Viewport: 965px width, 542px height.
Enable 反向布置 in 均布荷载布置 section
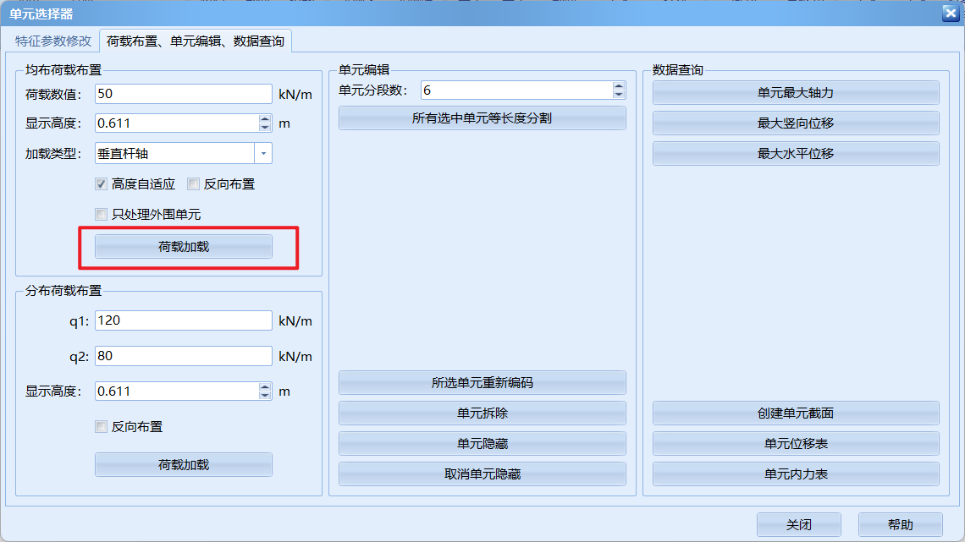coord(194,183)
